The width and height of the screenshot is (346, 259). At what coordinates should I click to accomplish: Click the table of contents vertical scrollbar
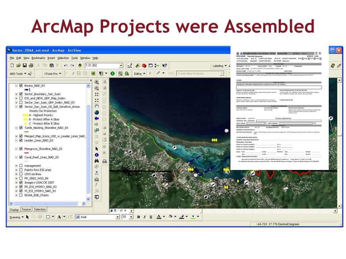click(x=88, y=143)
